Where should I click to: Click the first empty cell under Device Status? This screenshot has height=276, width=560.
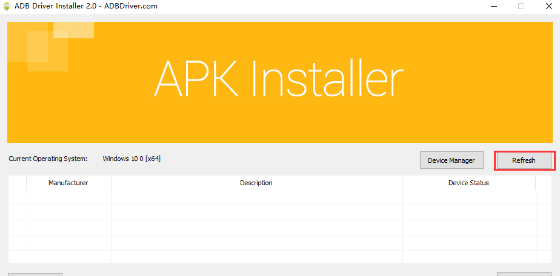468,198
